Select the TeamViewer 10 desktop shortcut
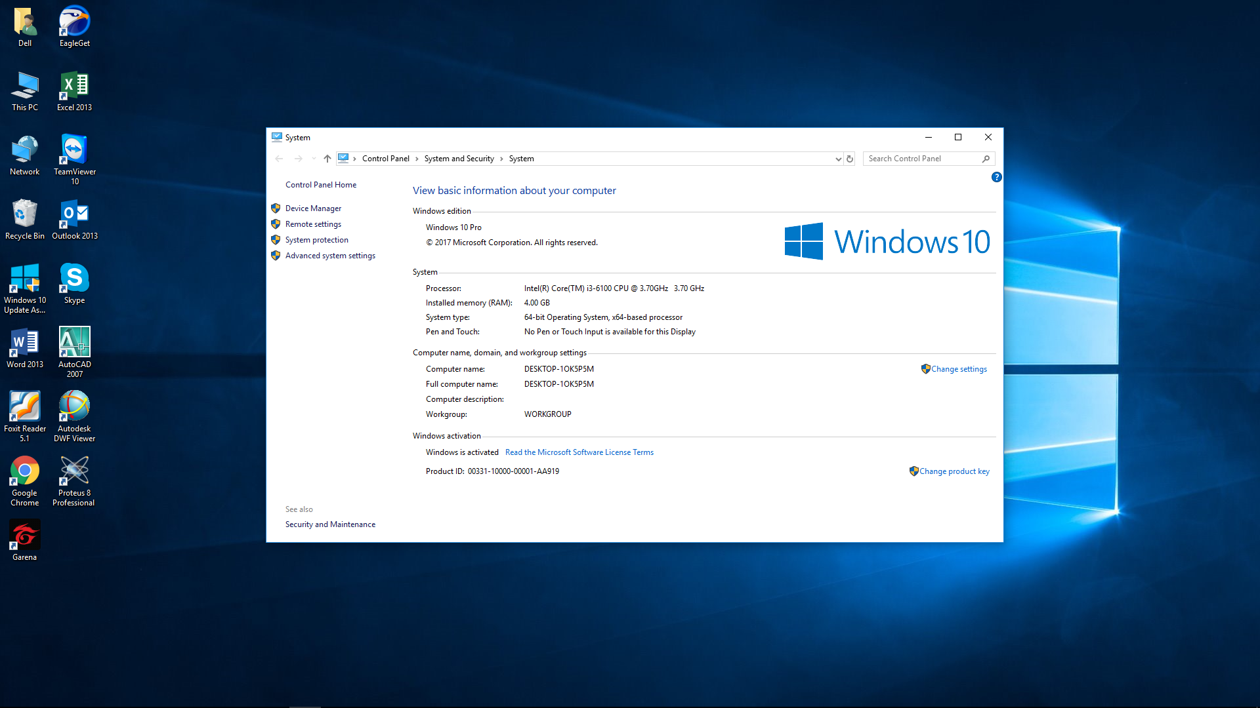Viewport: 1260px width, 708px height. (74, 159)
